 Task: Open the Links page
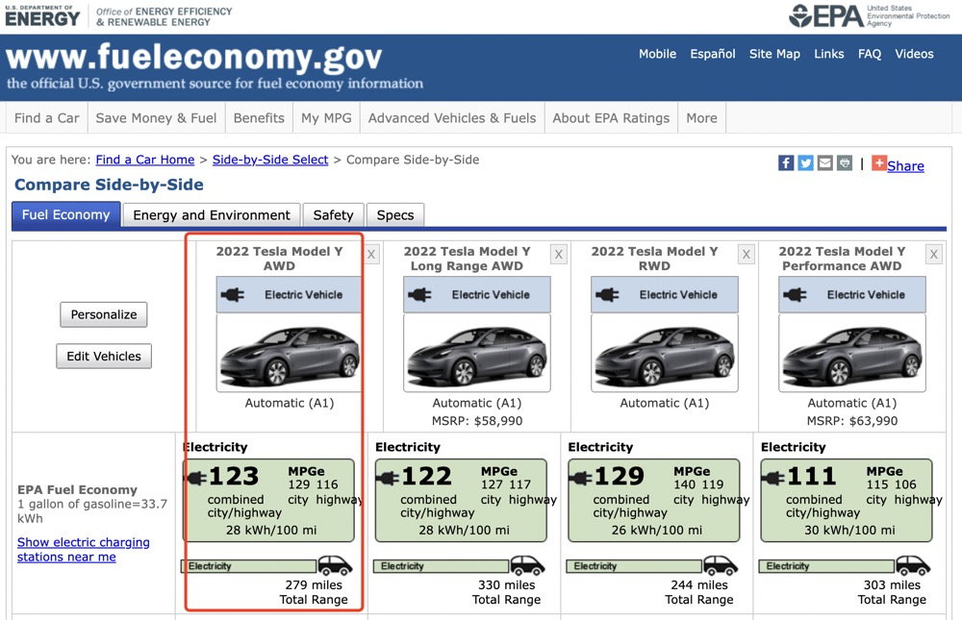point(829,54)
